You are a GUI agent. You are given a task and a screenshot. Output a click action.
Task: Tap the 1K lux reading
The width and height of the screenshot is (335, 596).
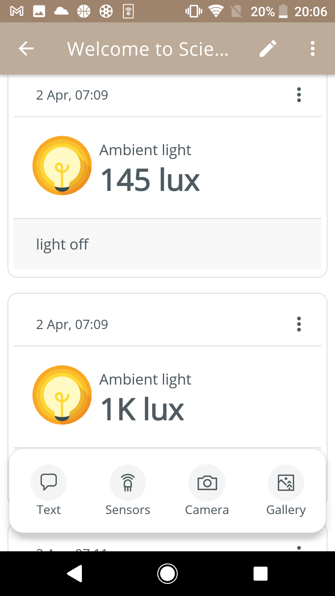point(142,409)
